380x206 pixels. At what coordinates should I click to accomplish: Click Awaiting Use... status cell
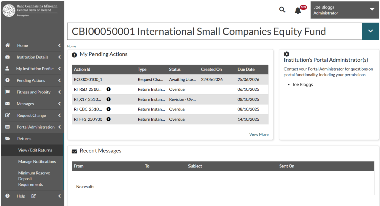pos(182,79)
